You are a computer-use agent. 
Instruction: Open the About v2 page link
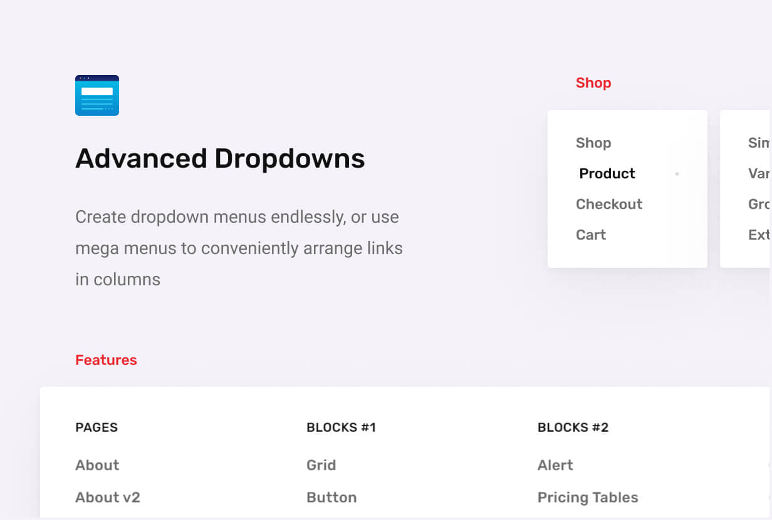click(108, 497)
